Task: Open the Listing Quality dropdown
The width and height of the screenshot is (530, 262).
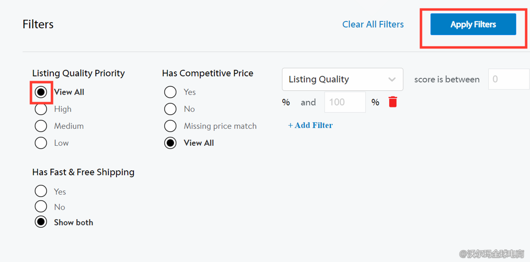Action: tap(342, 79)
